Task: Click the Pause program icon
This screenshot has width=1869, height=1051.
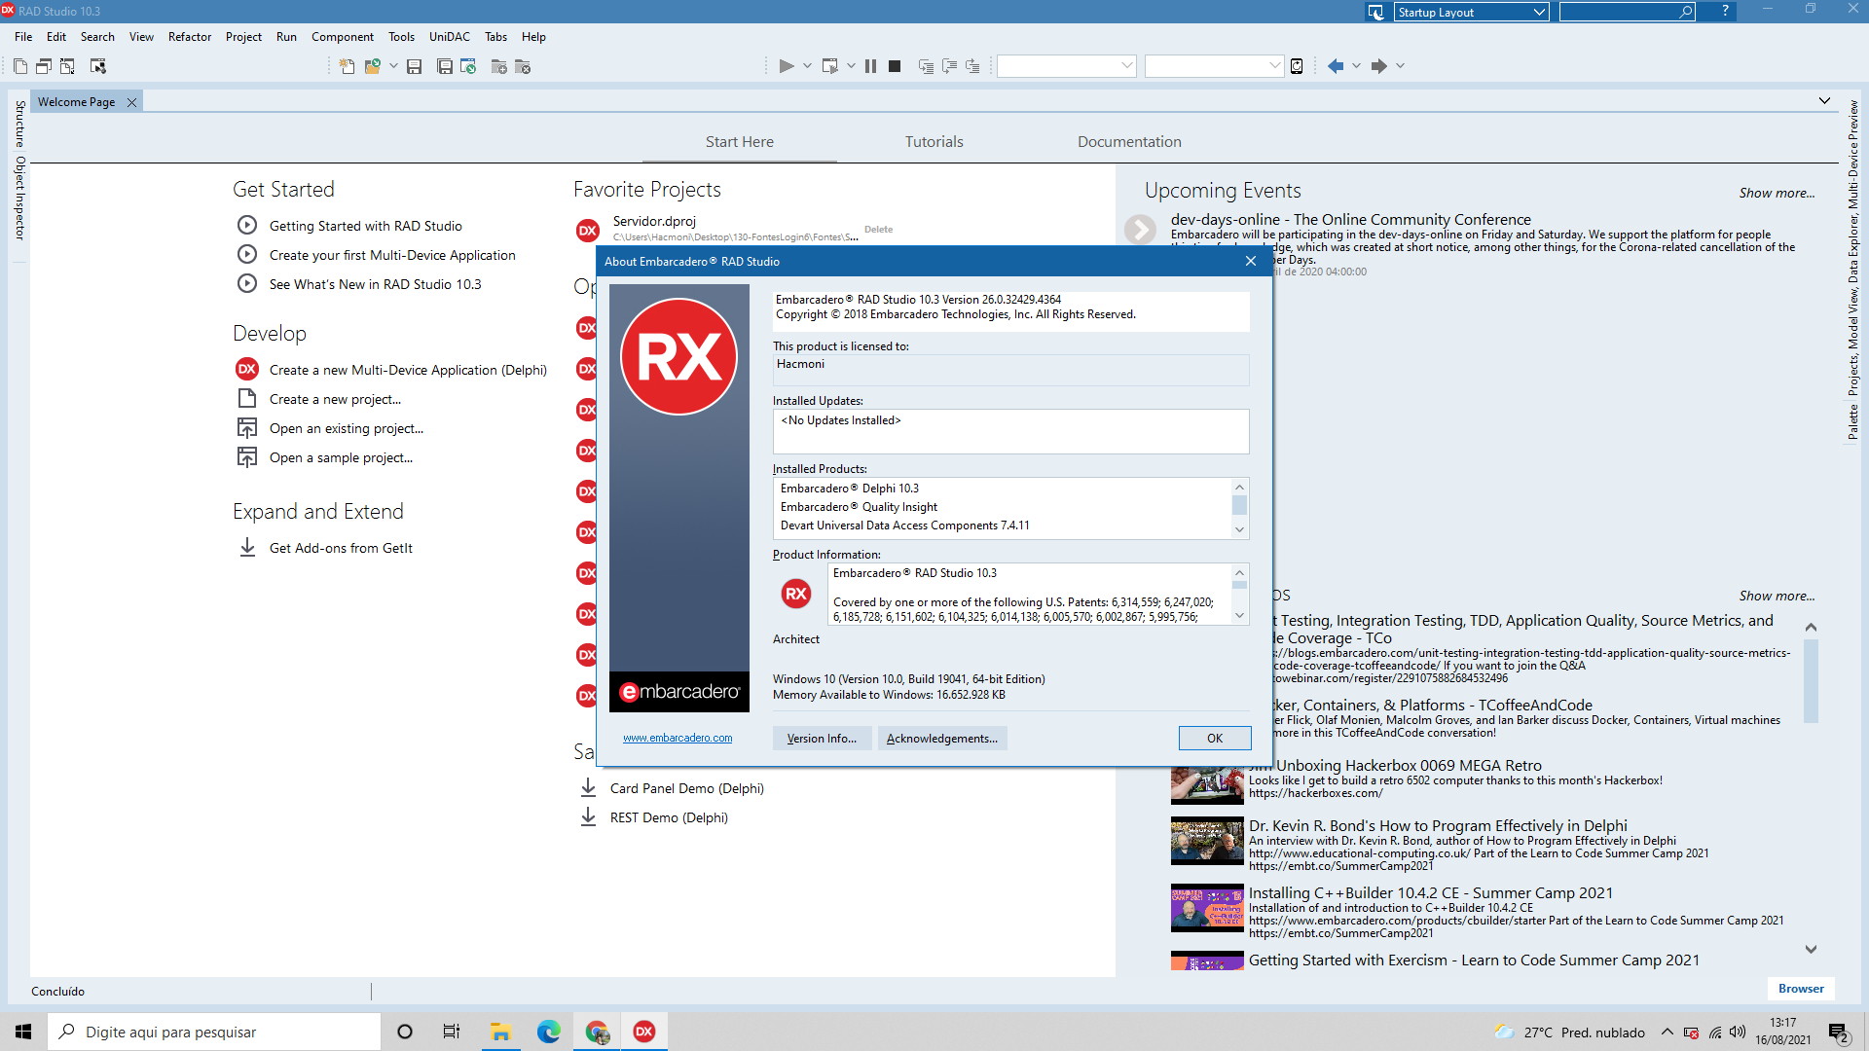Action: [870, 66]
